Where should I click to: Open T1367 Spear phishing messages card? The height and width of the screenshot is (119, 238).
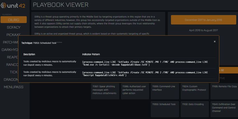[x=105, y=91]
